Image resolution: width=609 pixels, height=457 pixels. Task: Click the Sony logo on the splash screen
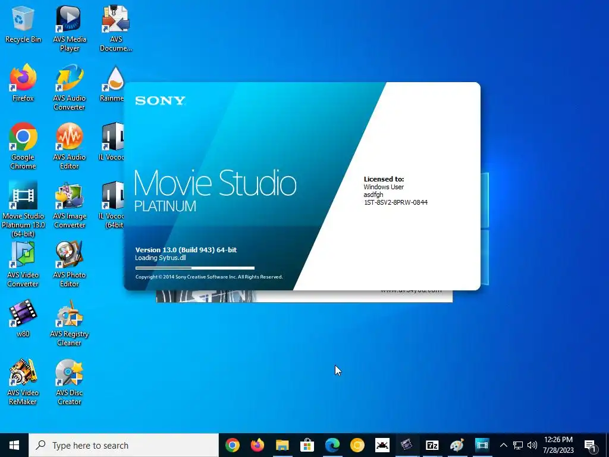160,101
